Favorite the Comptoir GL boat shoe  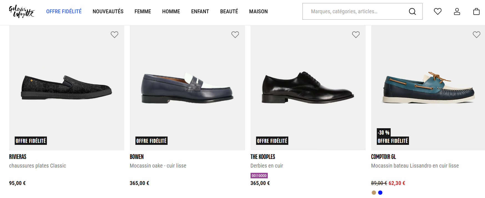(x=476, y=35)
